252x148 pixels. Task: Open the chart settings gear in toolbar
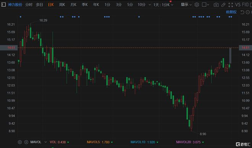[197, 5]
